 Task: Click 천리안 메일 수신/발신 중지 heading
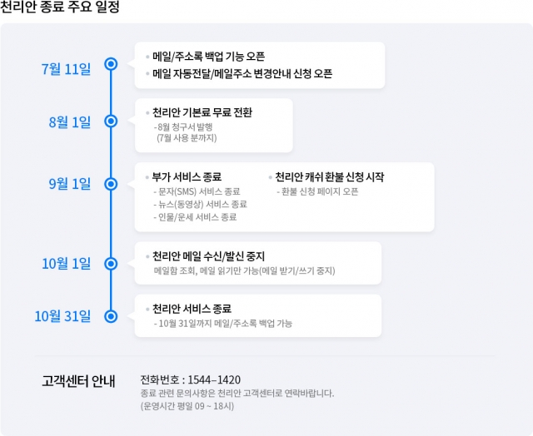point(208,256)
